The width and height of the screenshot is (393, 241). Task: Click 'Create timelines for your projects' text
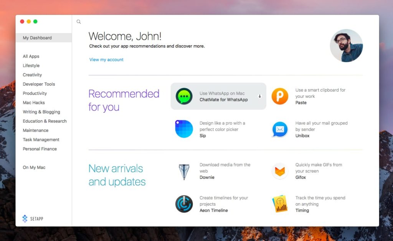[224, 201]
